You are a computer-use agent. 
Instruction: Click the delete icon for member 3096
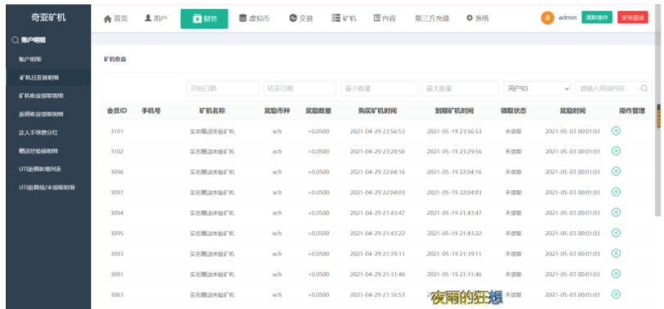point(616,171)
